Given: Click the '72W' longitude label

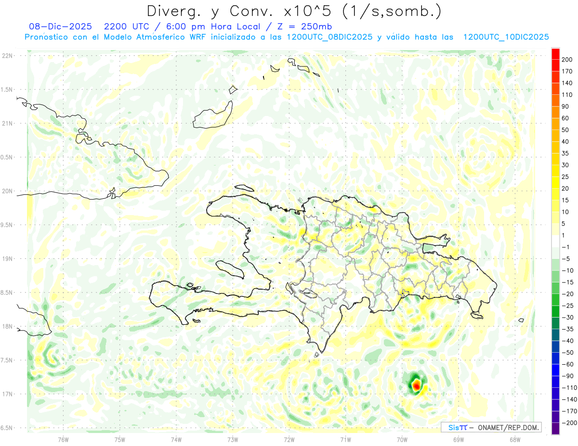Looking at the screenshot, I should pos(289,439).
